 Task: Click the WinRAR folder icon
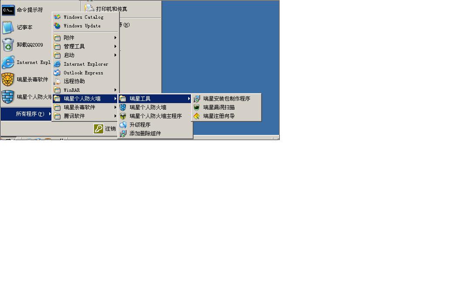[57, 90]
